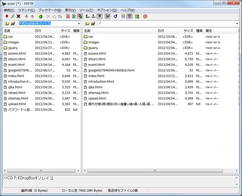Toggle half-width kana conversion button

107,16
